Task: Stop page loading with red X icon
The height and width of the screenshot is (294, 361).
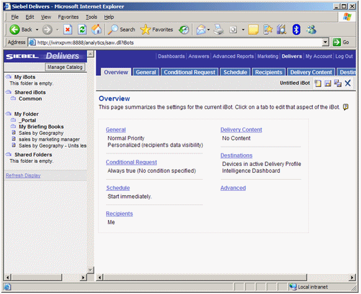Action: pos(68,30)
